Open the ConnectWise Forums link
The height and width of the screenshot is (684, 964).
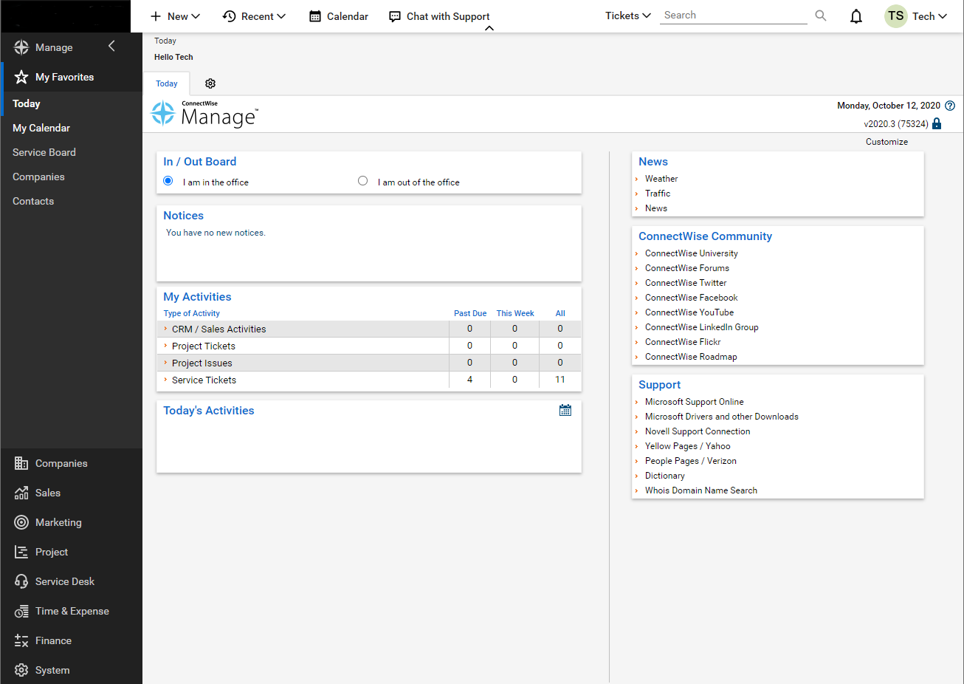coord(687,268)
